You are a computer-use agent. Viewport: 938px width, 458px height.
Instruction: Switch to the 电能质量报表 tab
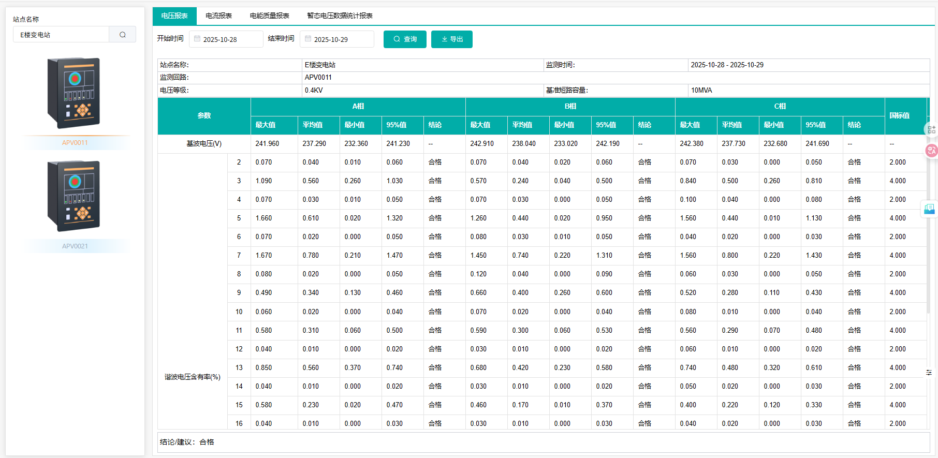(269, 16)
